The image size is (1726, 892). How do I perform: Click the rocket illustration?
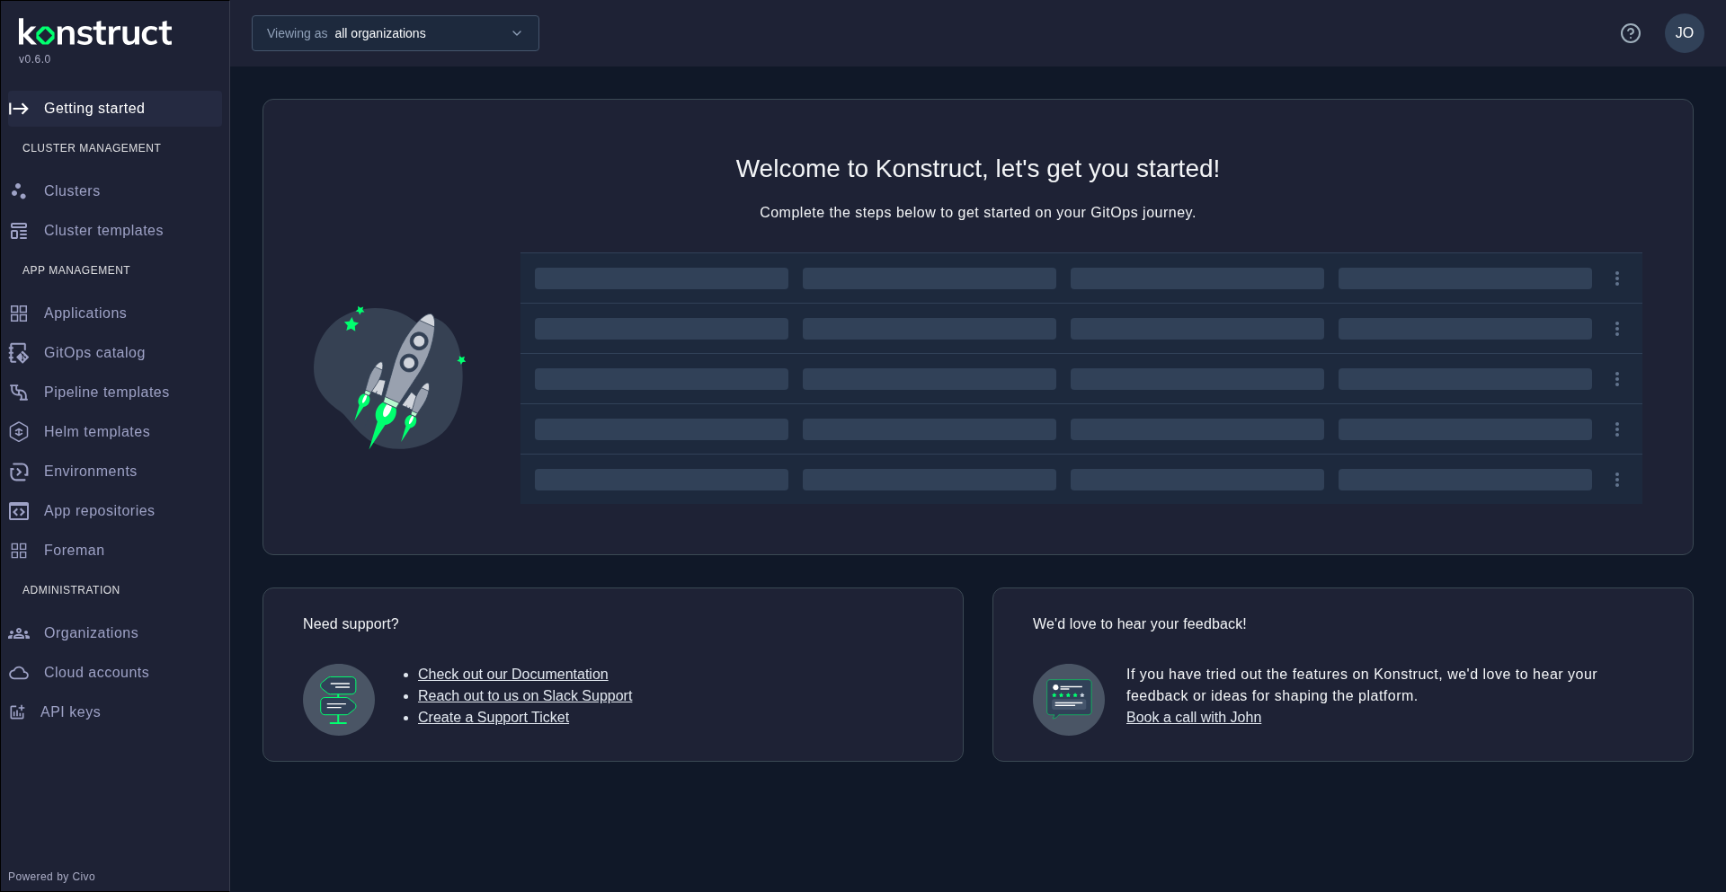[389, 377]
